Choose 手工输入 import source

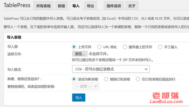pos(160,47)
